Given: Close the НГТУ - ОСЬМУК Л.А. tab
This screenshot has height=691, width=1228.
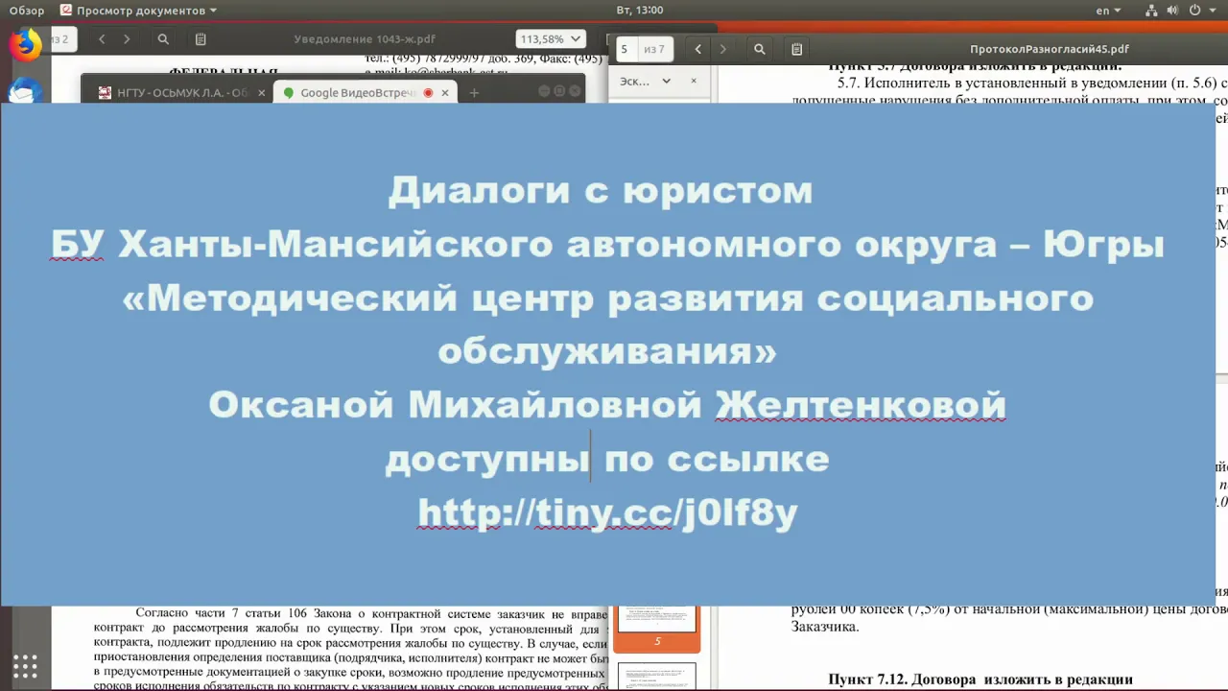Looking at the screenshot, I should 261,93.
